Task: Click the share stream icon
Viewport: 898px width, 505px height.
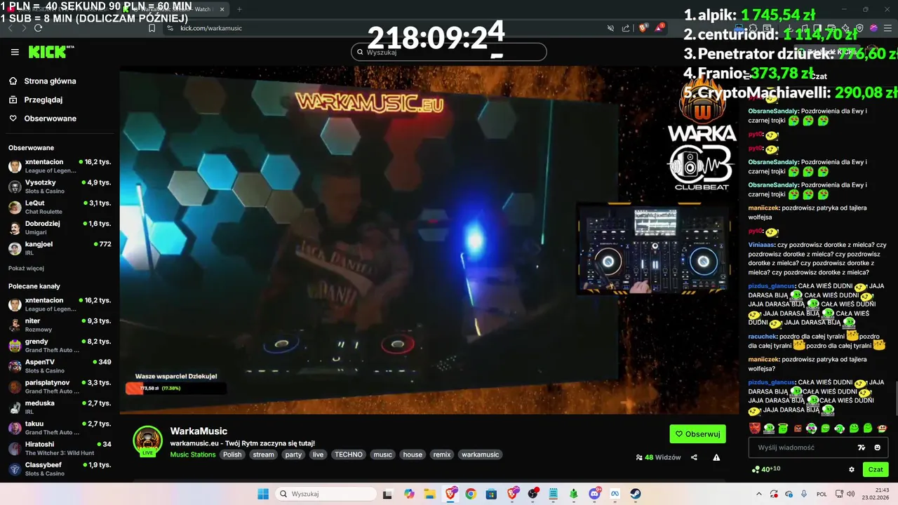Action: click(x=694, y=457)
